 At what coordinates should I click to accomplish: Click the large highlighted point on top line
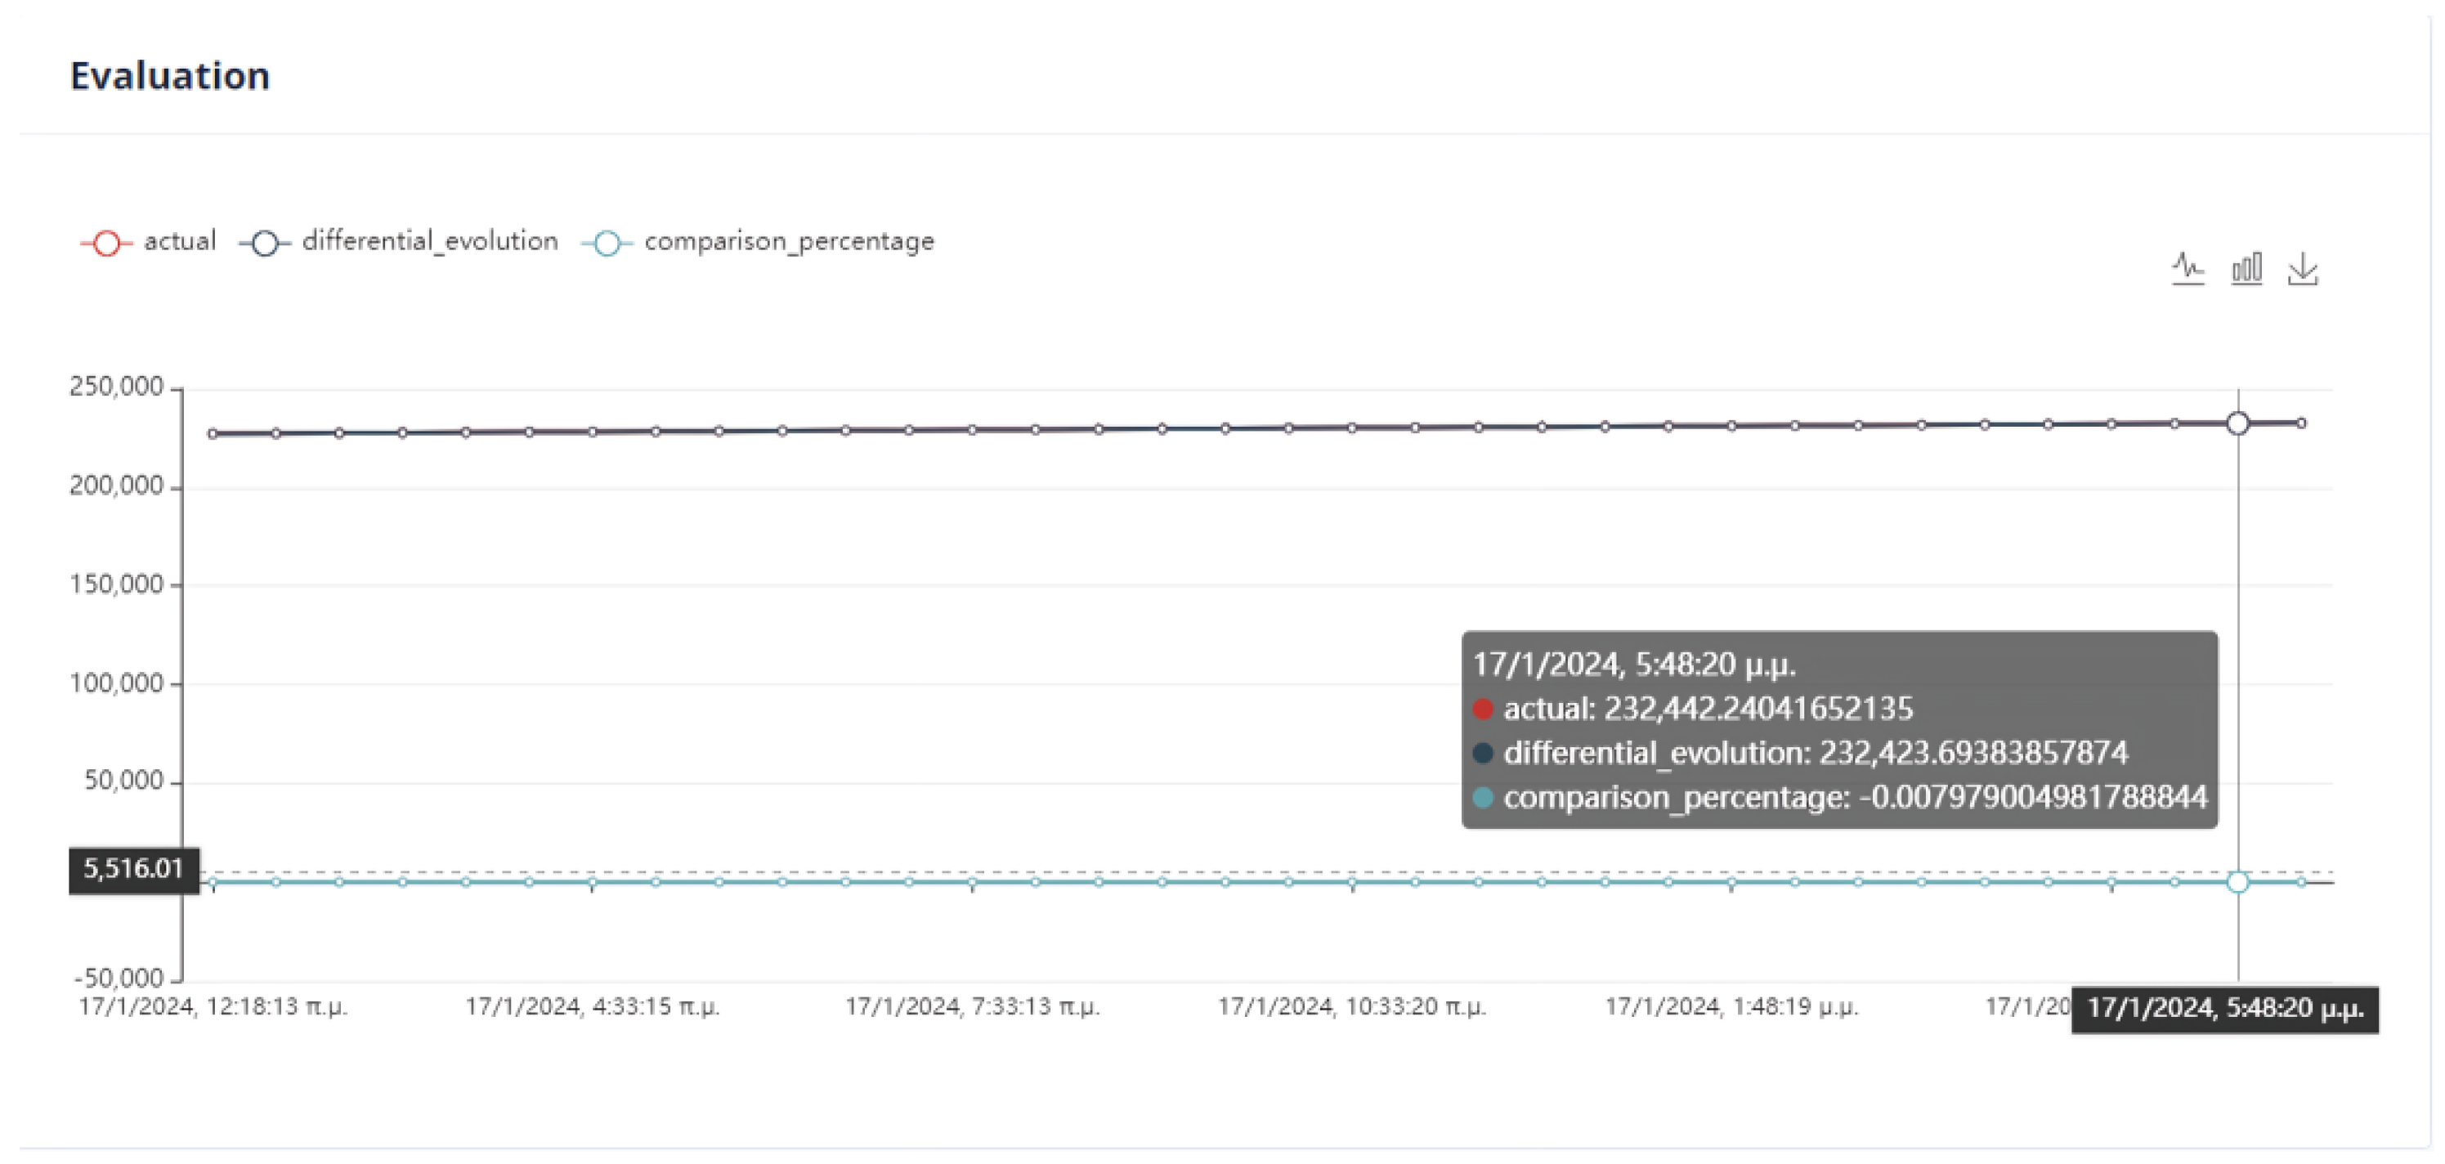[2237, 423]
